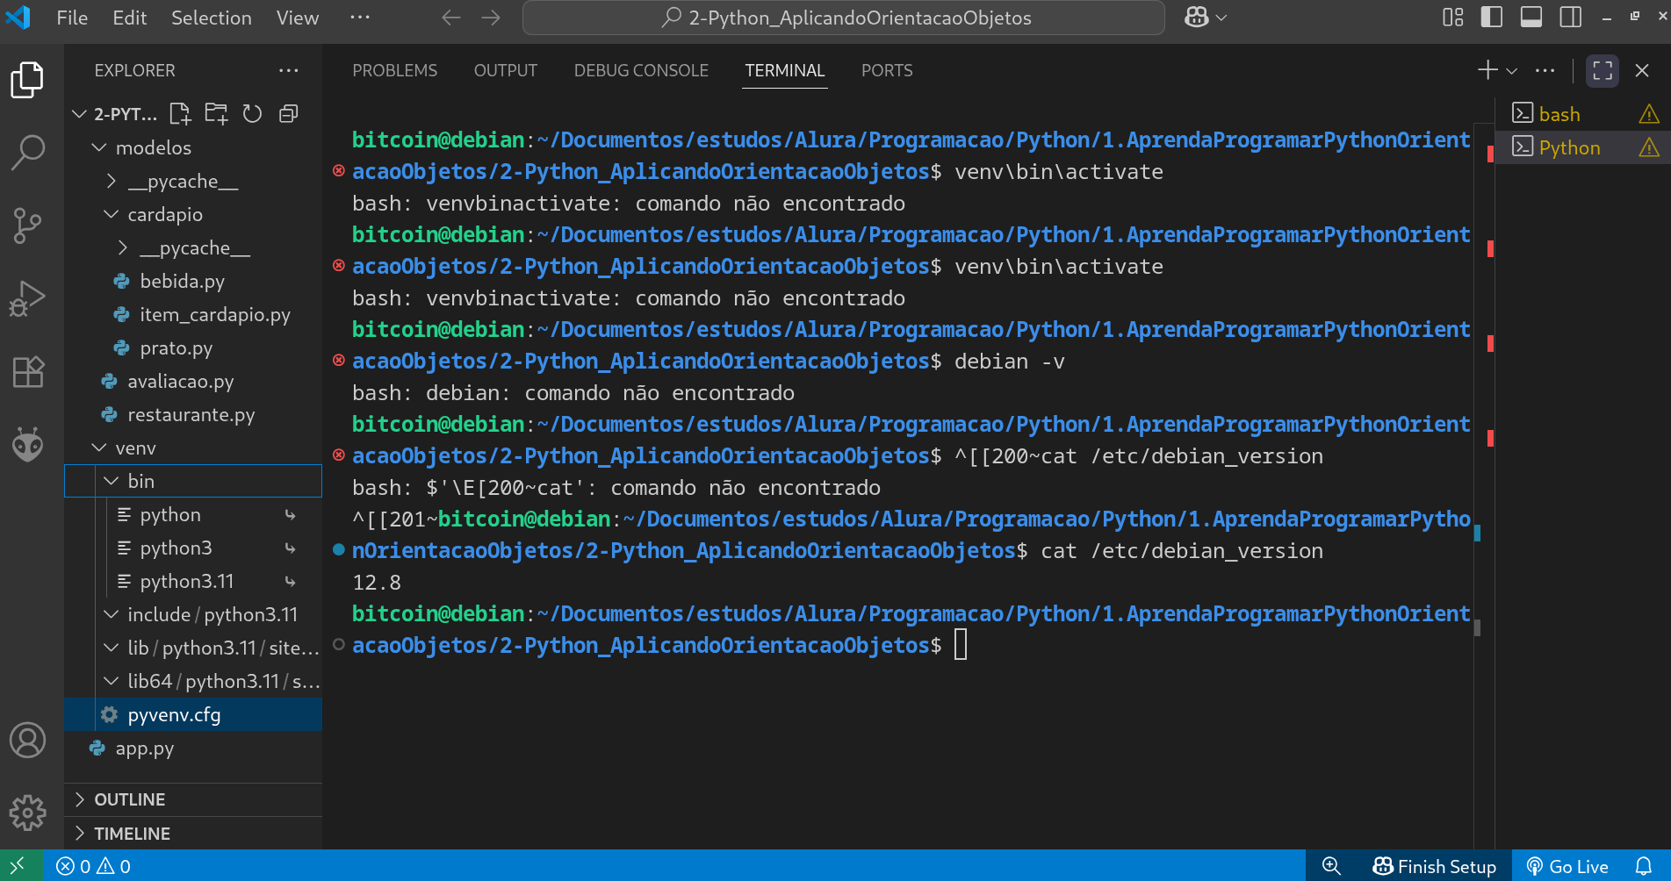Collapse the cardapio folder

click(x=112, y=214)
